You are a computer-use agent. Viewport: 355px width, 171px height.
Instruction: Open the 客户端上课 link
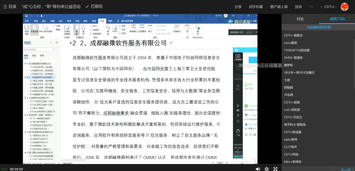coord(279,7)
